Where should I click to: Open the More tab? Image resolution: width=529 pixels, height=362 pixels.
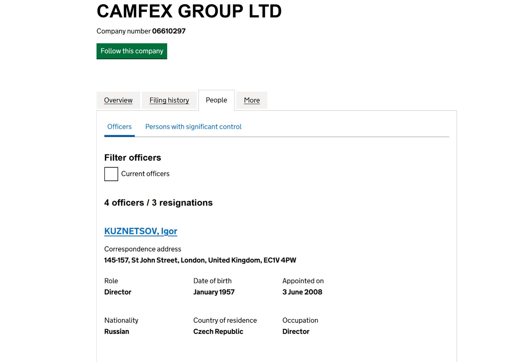click(252, 100)
